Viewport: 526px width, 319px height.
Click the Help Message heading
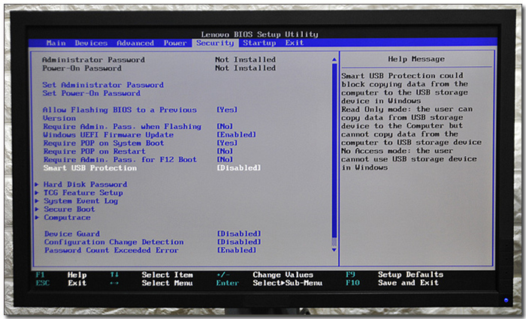(416, 59)
